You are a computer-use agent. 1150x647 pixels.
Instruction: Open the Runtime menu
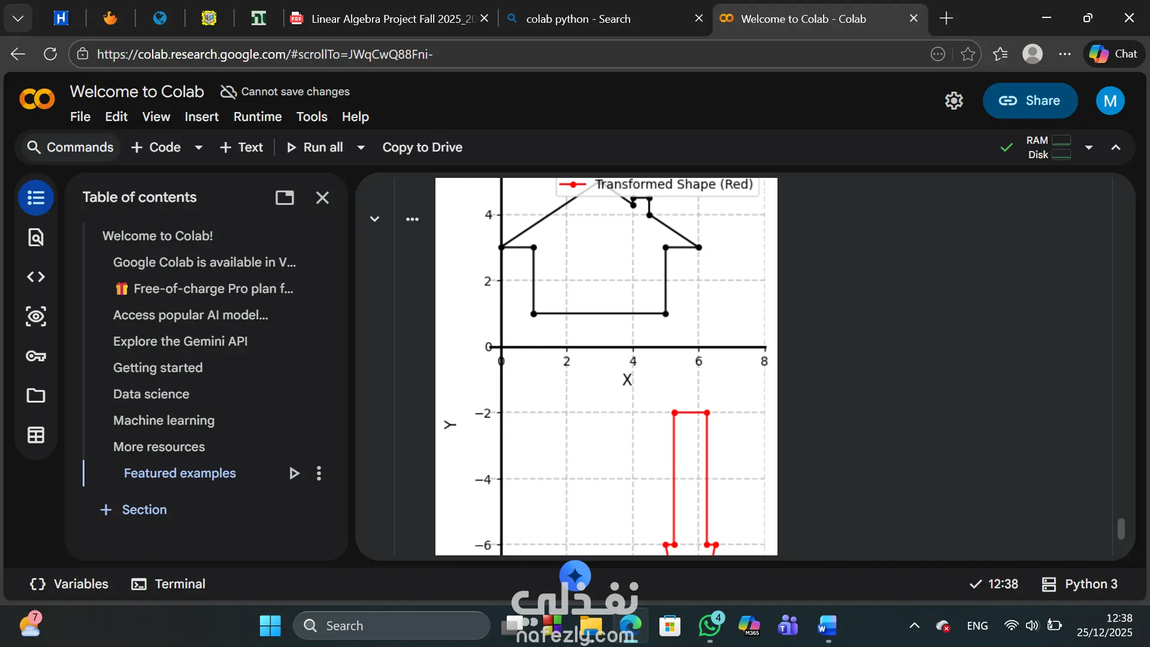click(x=258, y=117)
